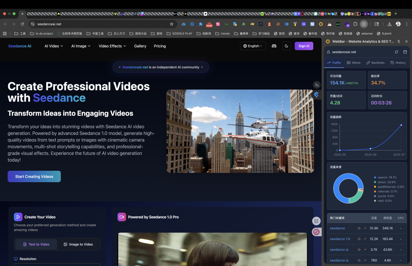Switch to WebBar Backlinks tab
This screenshot has width=412, height=266.
375,63
